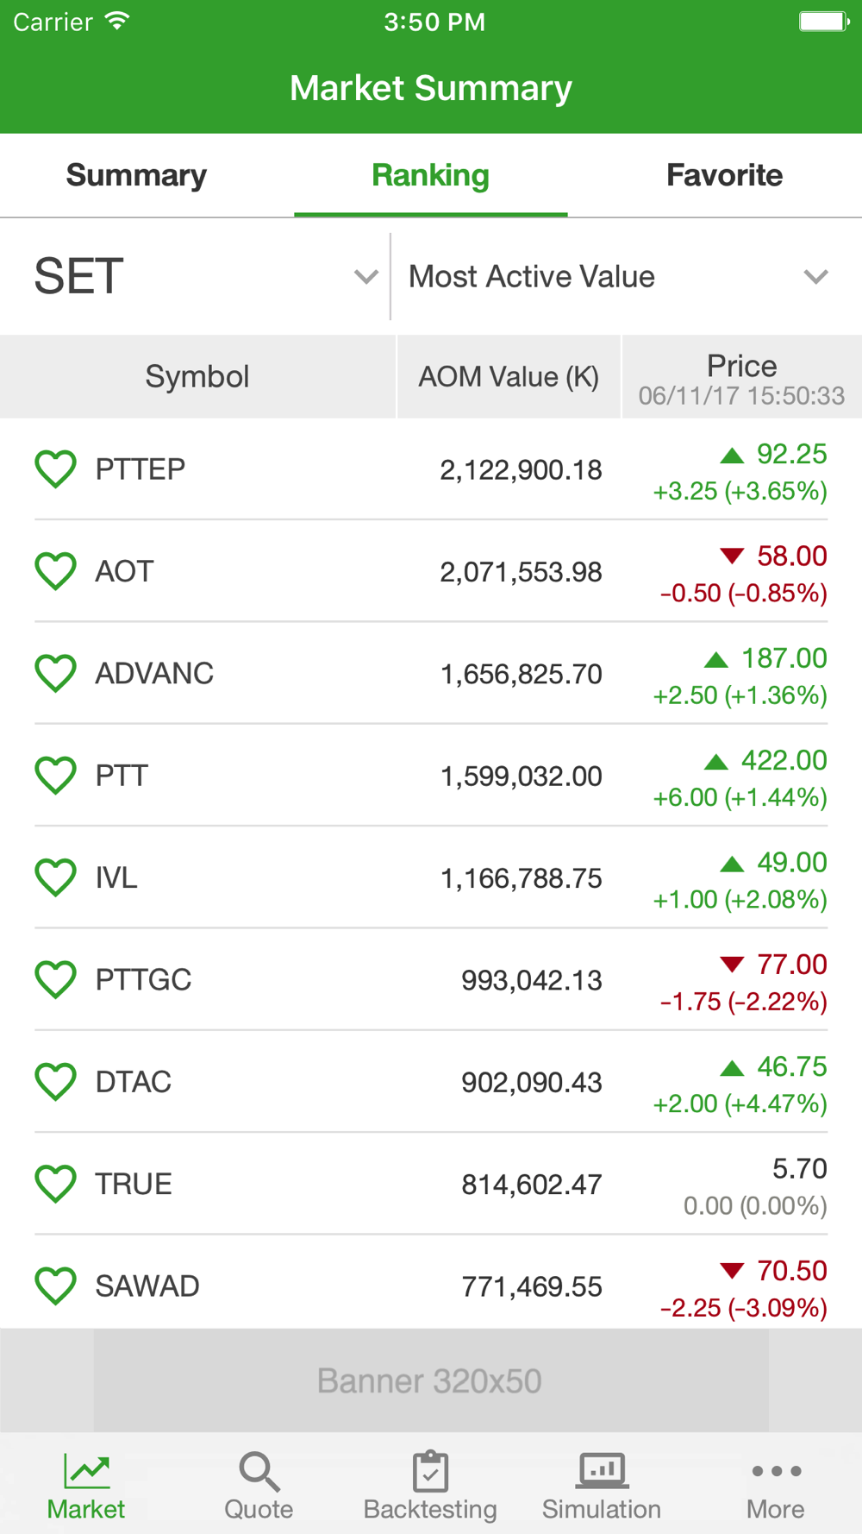Open the More ellipsis menu
The image size is (862, 1534).
776,1471
